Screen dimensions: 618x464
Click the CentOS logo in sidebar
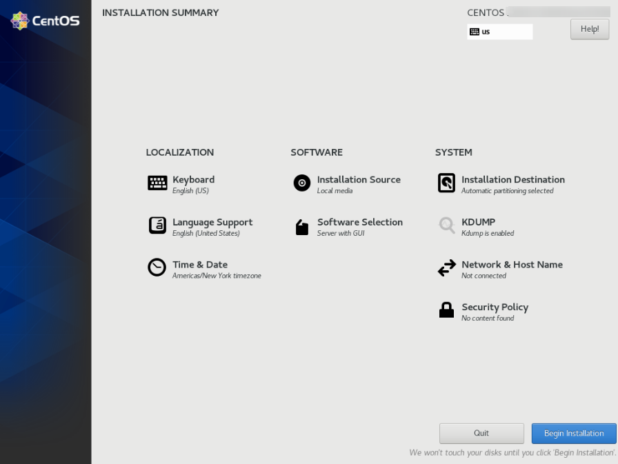pyautogui.click(x=45, y=21)
